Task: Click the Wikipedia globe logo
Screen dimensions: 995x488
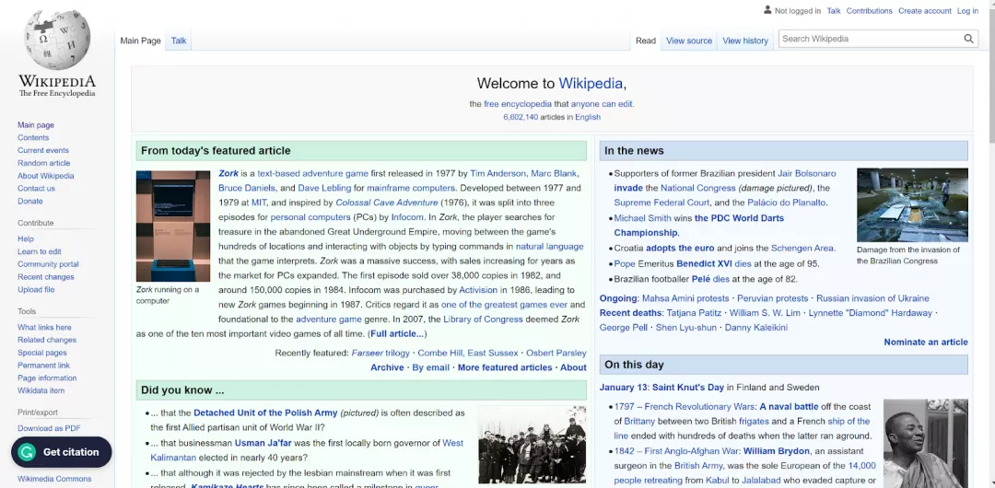Action: tap(57, 40)
